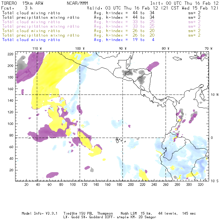Select the "Thompson" microphysics label

[x=105, y=213]
